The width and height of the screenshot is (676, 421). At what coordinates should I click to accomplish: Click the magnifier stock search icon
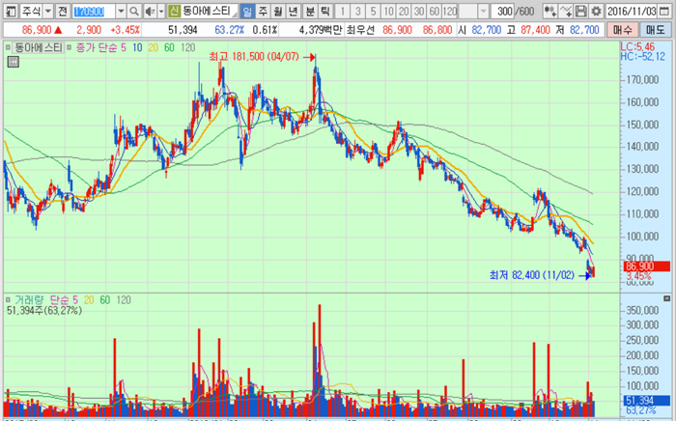pyautogui.click(x=135, y=11)
